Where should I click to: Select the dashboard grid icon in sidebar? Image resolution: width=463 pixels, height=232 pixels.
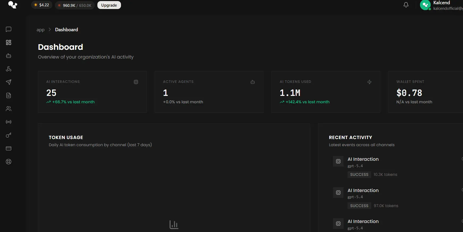coord(8,42)
